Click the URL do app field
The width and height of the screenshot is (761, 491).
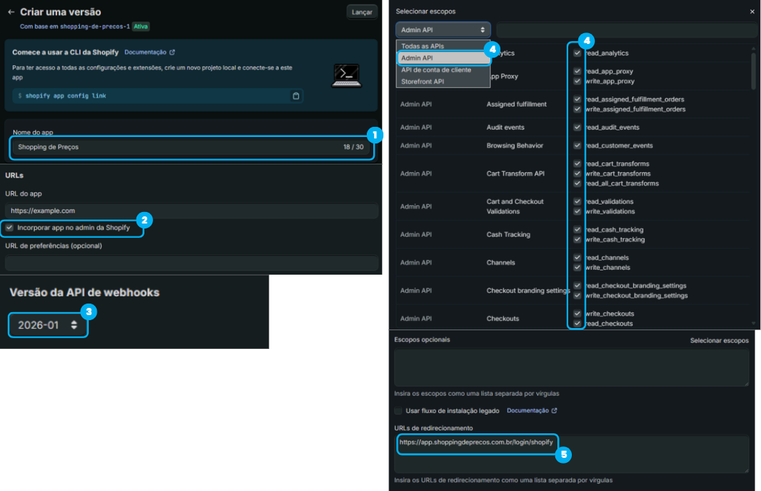click(x=191, y=211)
